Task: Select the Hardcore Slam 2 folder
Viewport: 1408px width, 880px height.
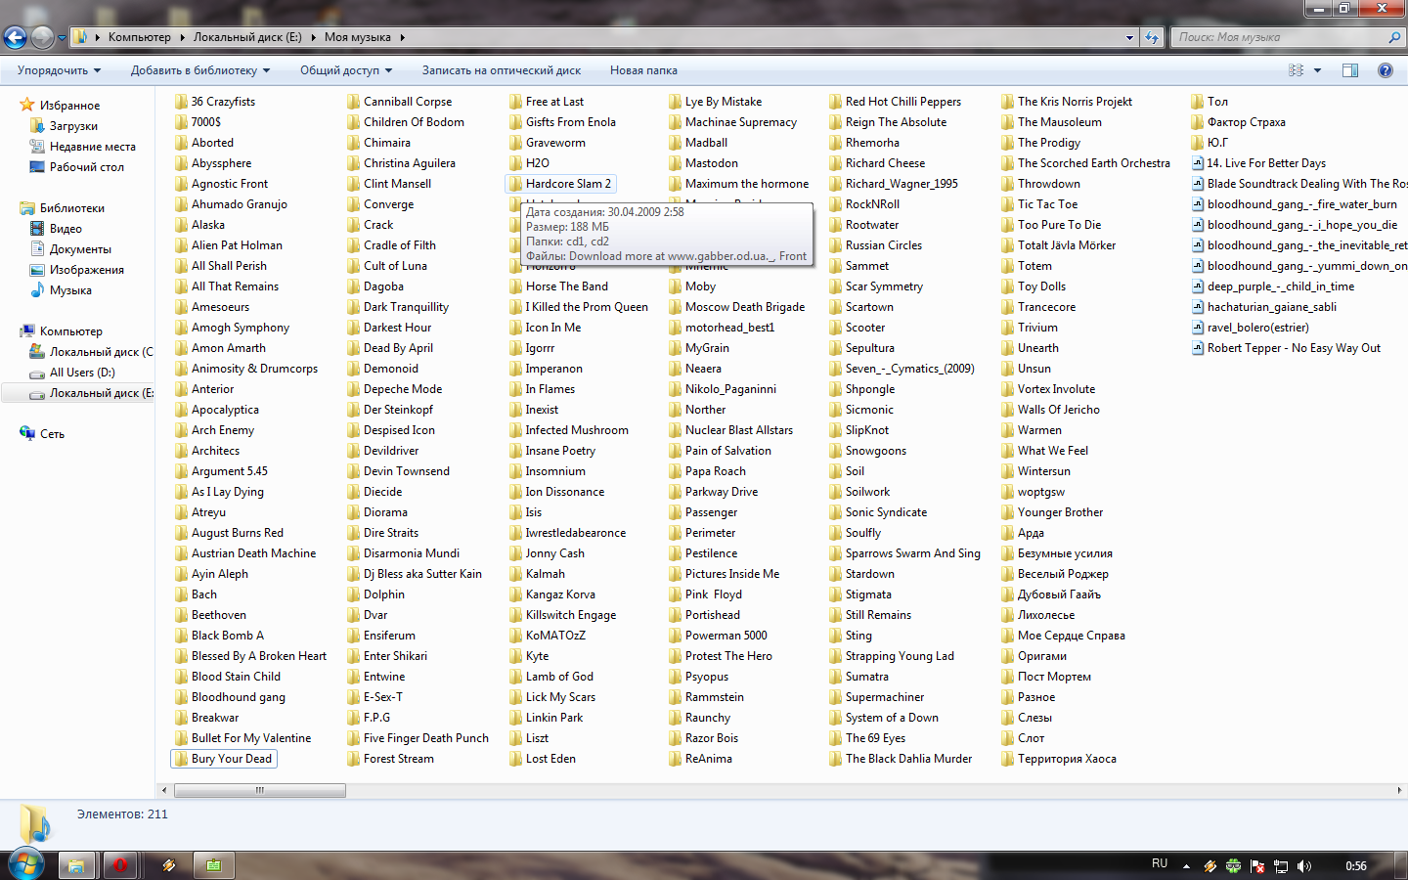Action: coord(561,184)
